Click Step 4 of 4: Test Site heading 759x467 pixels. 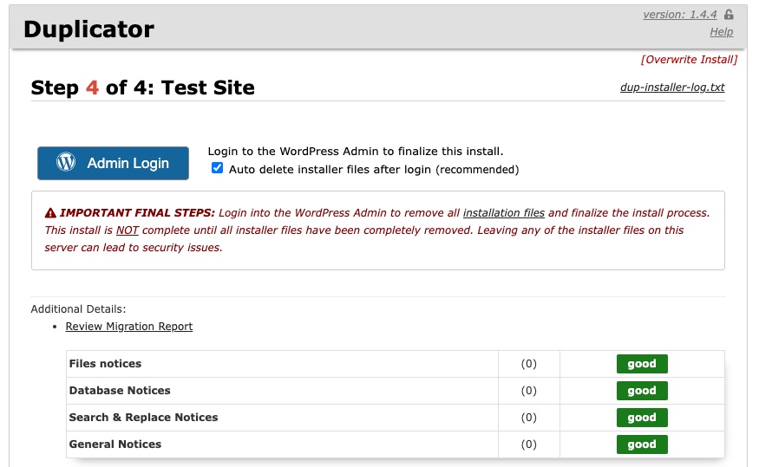coord(143,88)
